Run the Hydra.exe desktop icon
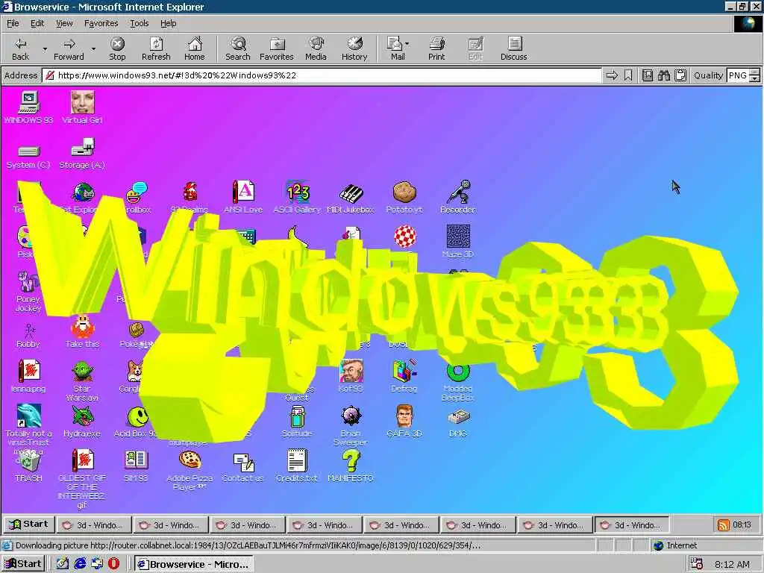764x573 pixels. pos(82,421)
